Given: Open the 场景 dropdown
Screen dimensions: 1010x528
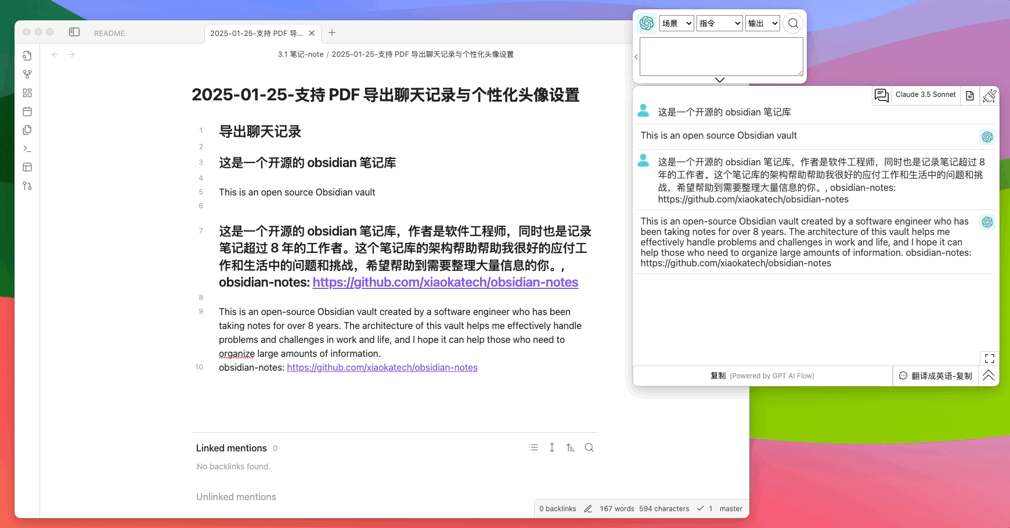Looking at the screenshot, I should pyautogui.click(x=677, y=23).
